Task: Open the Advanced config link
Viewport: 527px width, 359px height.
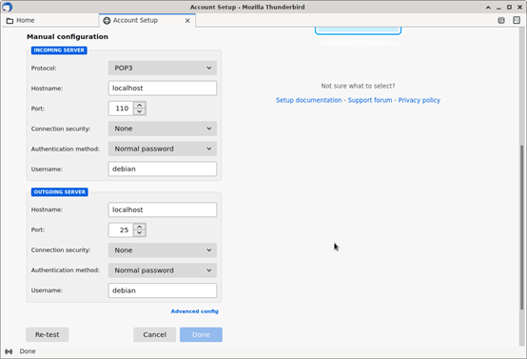Action: click(x=195, y=311)
